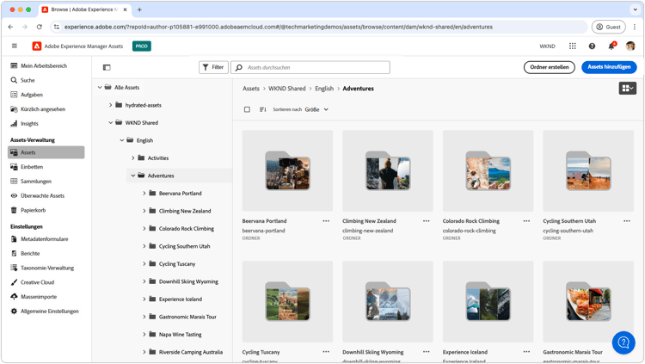Open more actions for Colorado Rock Climbing card
The height and width of the screenshot is (364, 645).
coord(526,221)
